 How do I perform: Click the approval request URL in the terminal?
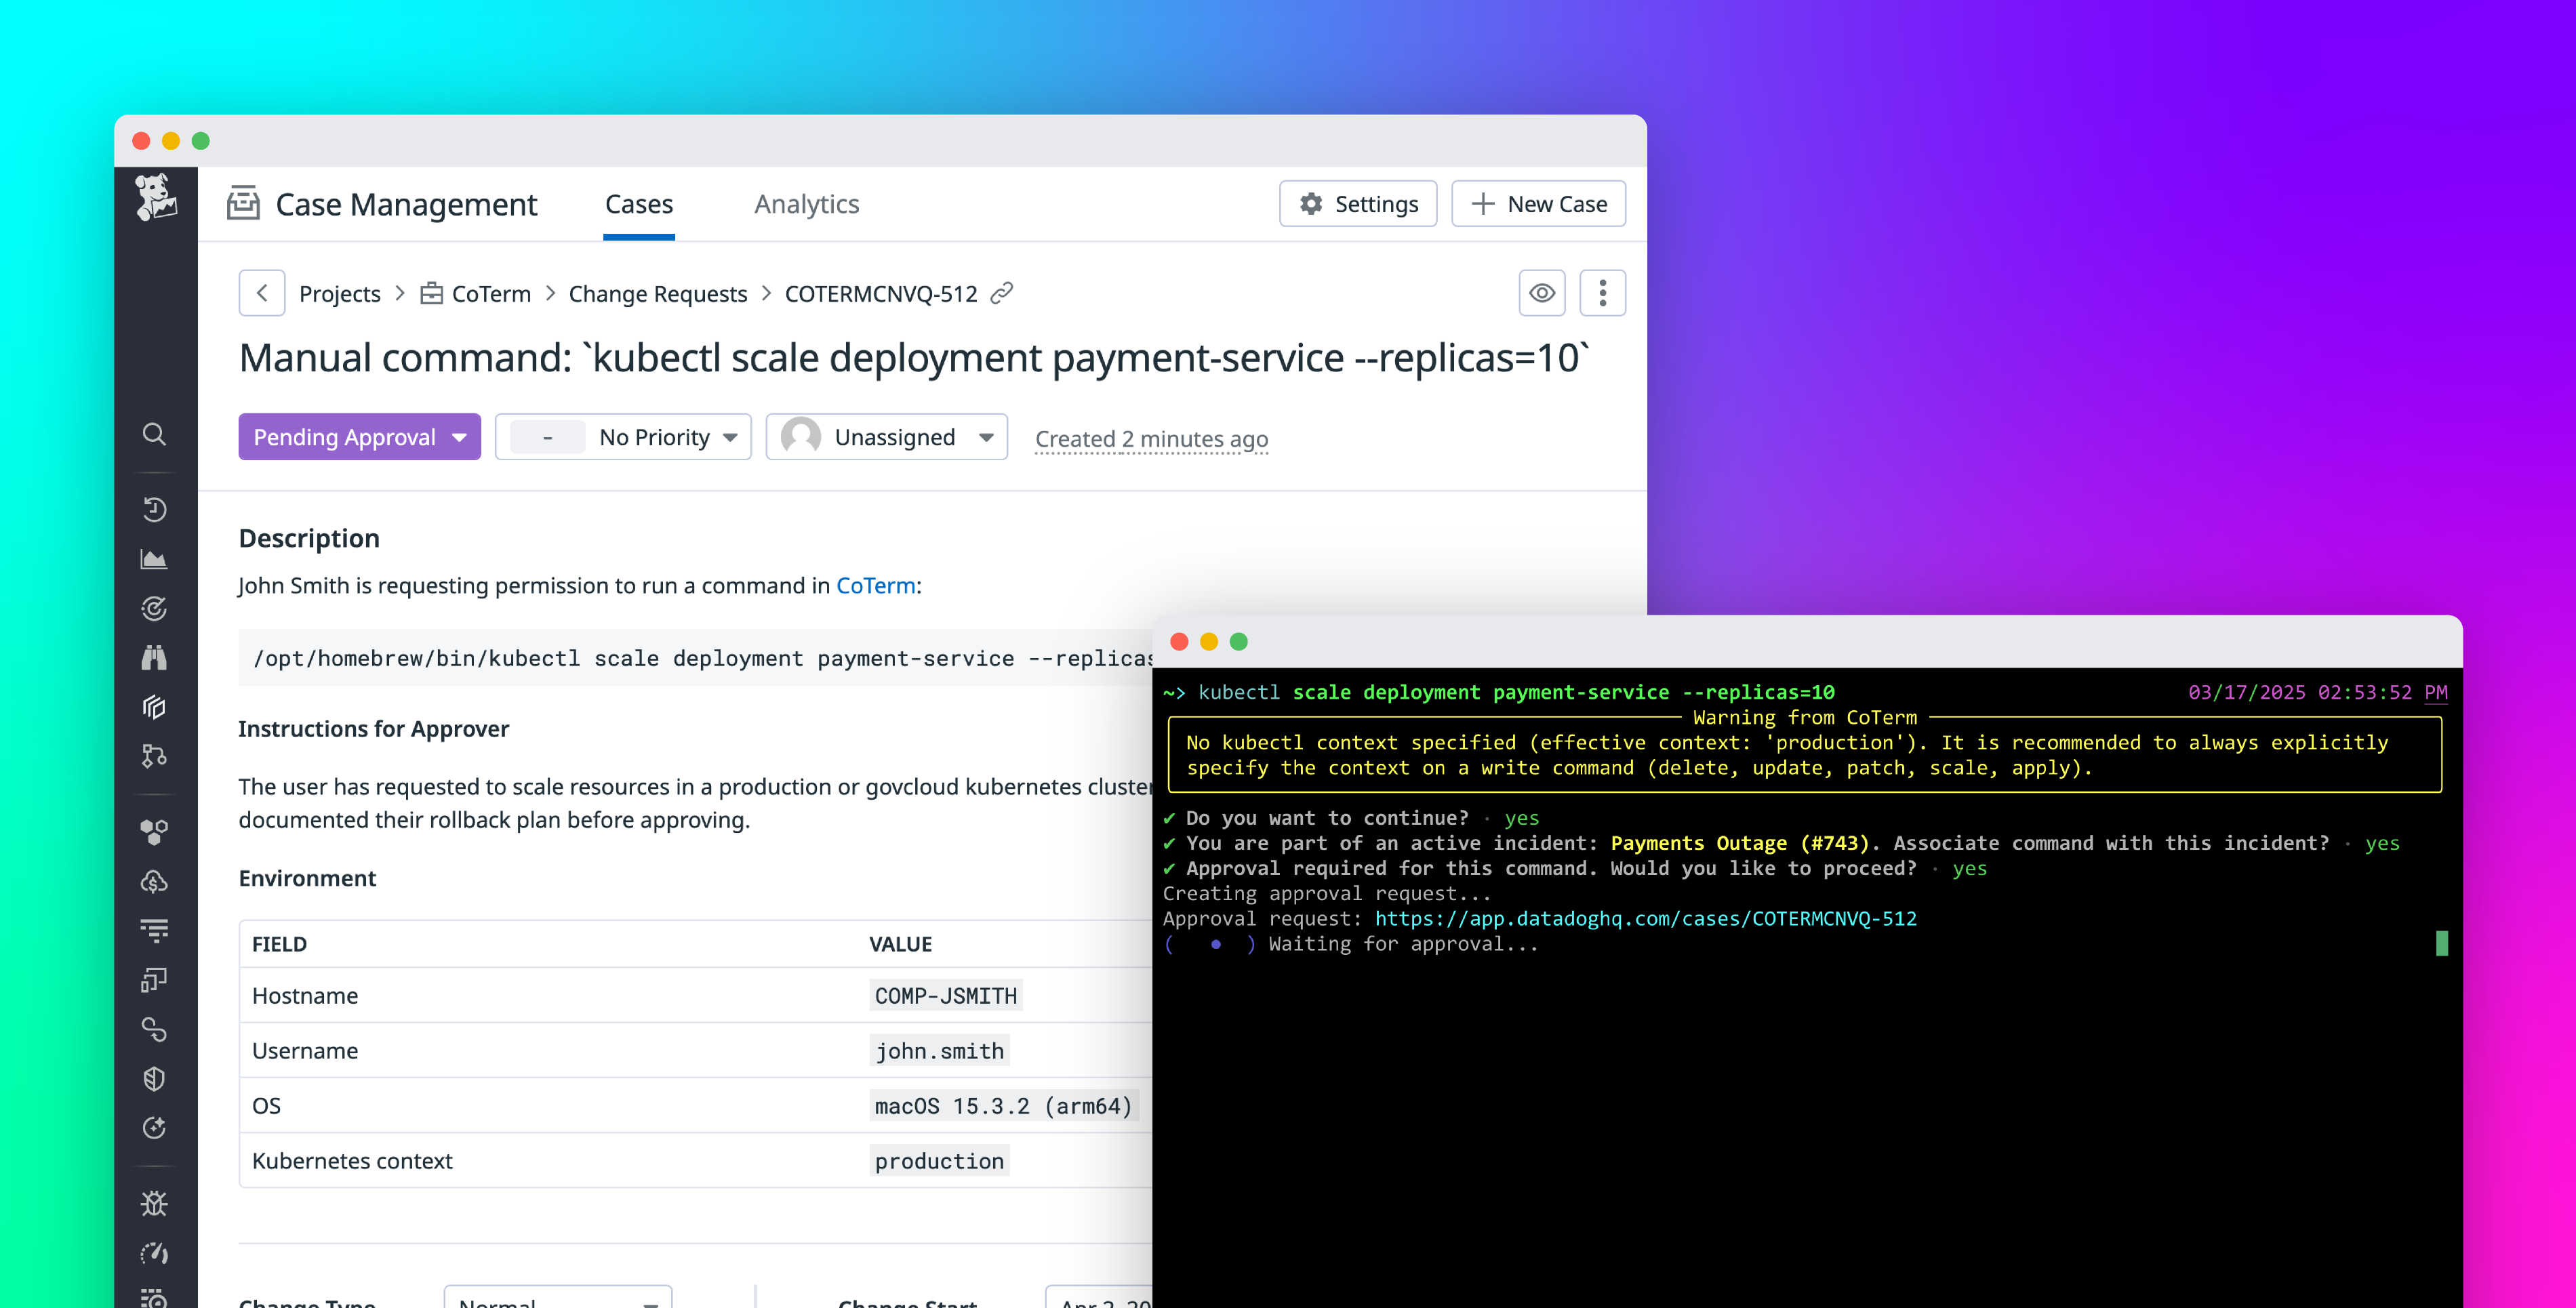(1644, 918)
